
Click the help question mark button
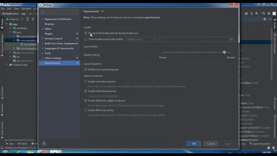[44, 143]
